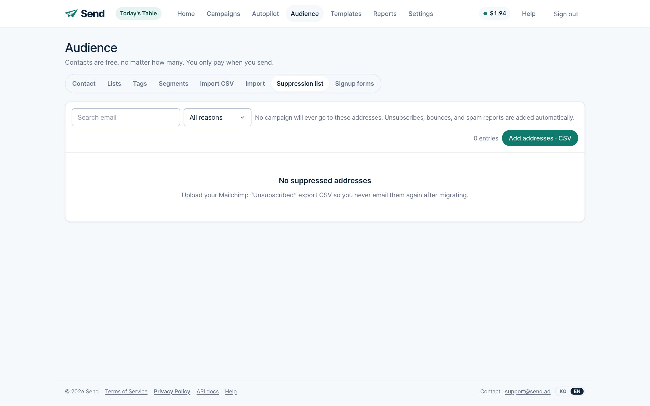Viewport: 650px width, 406px height.
Task: Click the Audience page heading
Action: pyautogui.click(x=91, y=48)
